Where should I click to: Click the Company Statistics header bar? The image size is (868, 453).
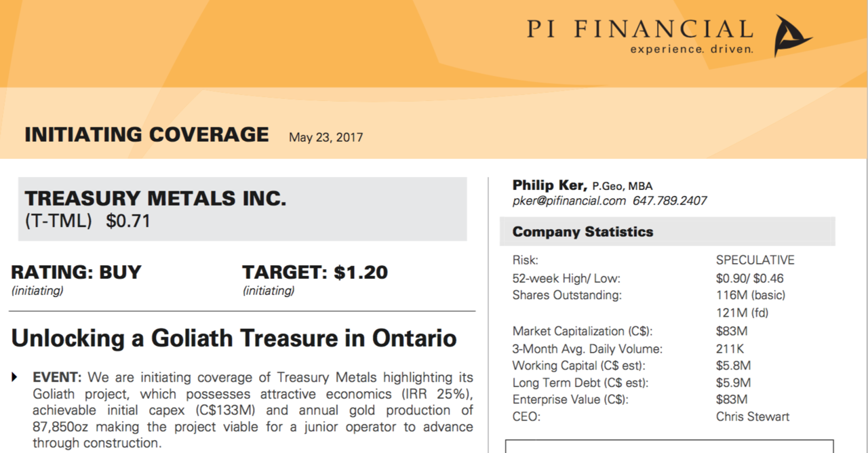point(667,232)
